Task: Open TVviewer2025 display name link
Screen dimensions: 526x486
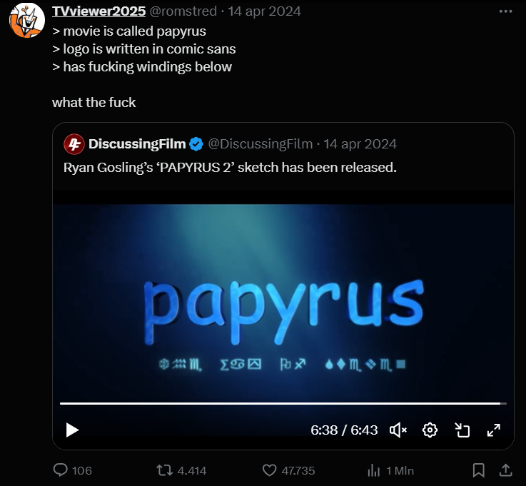Action: (99, 11)
